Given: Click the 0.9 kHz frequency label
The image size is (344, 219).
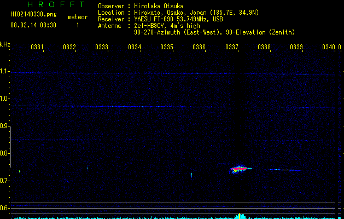Looking at the screenshot, I should click(x=4, y=126).
